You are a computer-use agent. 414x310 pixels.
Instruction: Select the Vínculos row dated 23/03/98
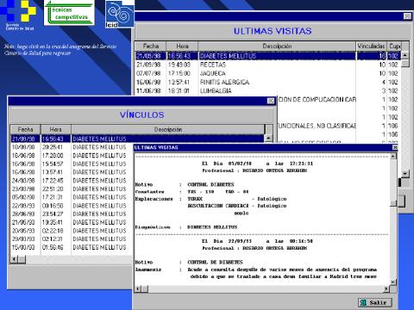(x=72, y=189)
